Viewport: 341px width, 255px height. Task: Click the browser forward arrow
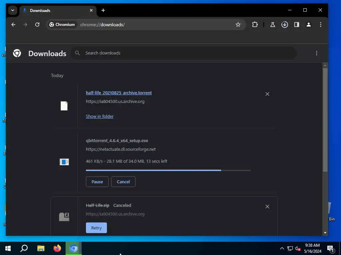click(x=25, y=25)
